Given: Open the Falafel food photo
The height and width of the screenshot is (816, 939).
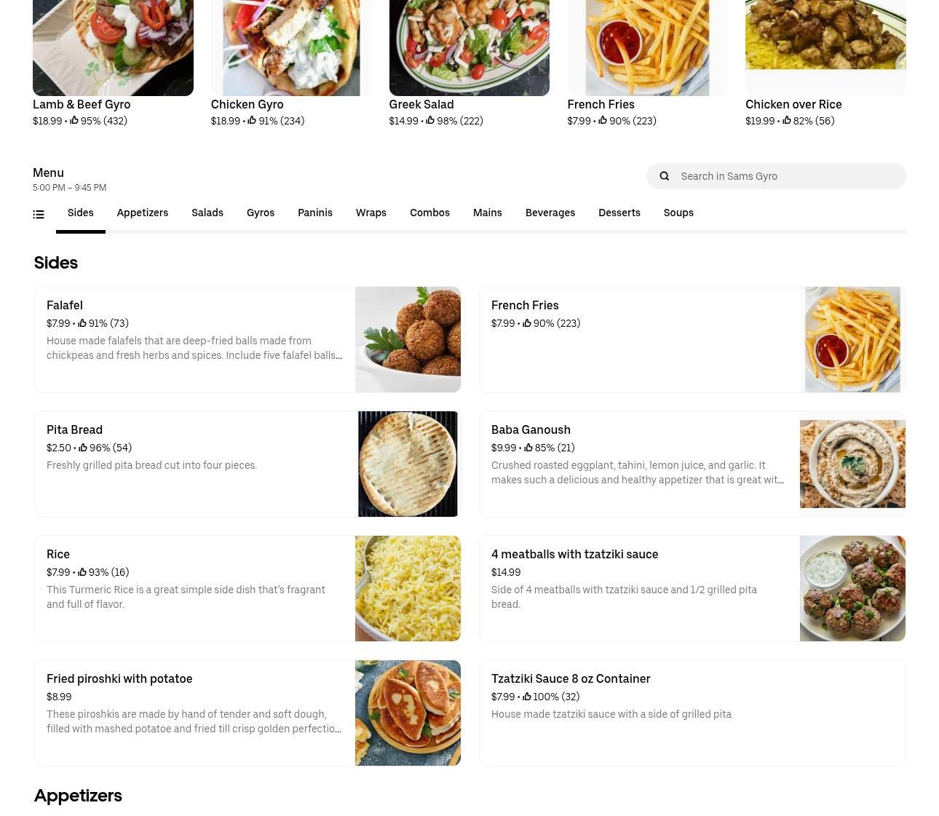Looking at the screenshot, I should tap(408, 339).
